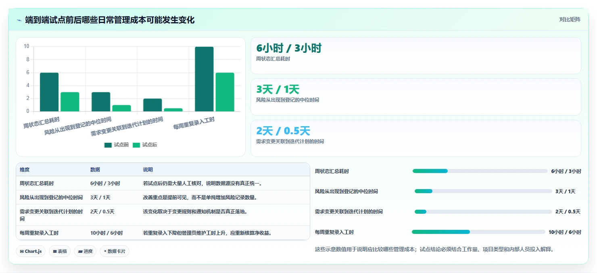Click the 试点后 bar for 每周重复录入工时

click(225, 92)
